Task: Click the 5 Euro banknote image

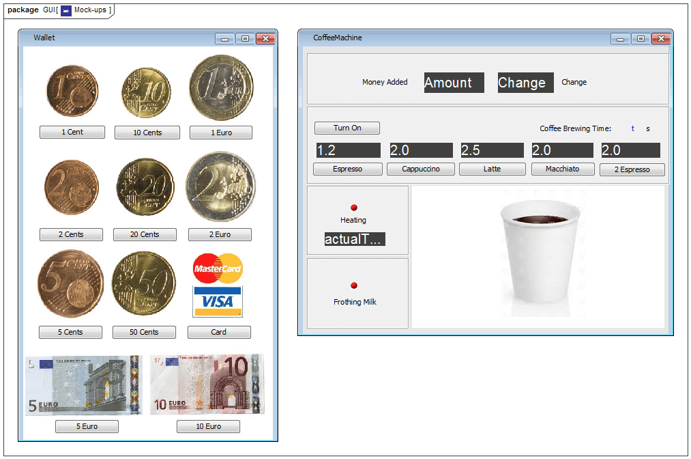Action: [84, 385]
